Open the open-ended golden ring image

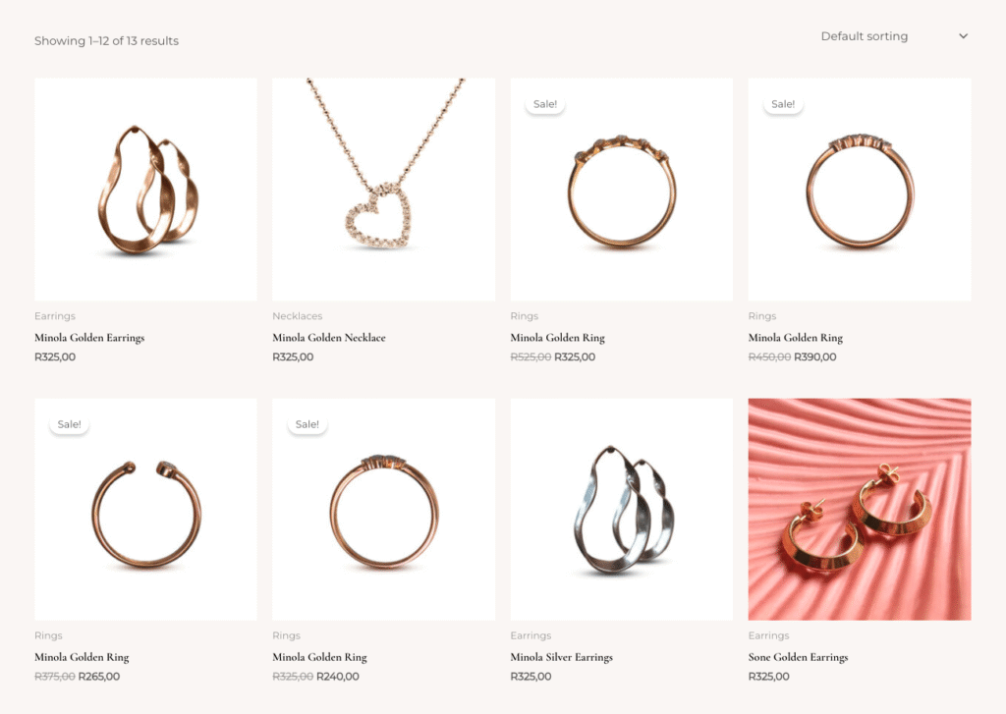[x=145, y=510]
